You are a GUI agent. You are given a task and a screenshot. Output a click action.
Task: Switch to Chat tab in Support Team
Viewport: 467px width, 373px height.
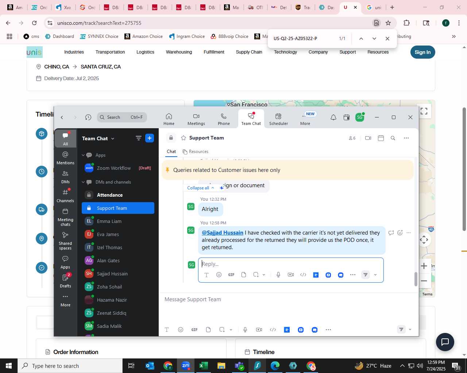pyautogui.click(x=171, y=152)
